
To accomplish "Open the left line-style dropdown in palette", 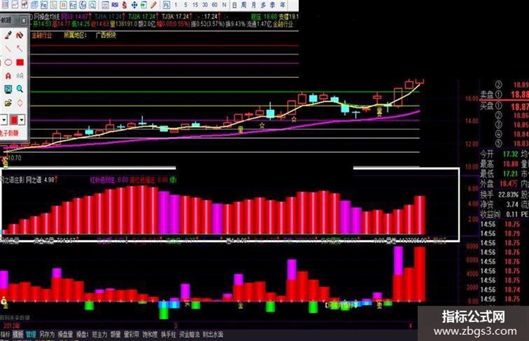I will [x=4, y=120].
